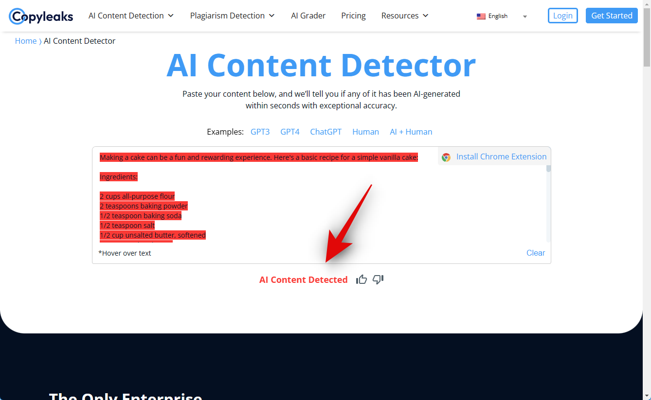Open the AI Grader page
The height and width of the screenshot is (400, 651).
308,16
